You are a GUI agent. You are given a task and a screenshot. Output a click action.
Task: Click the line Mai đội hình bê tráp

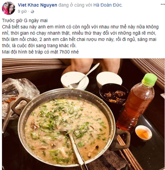[x=40, y=52]
